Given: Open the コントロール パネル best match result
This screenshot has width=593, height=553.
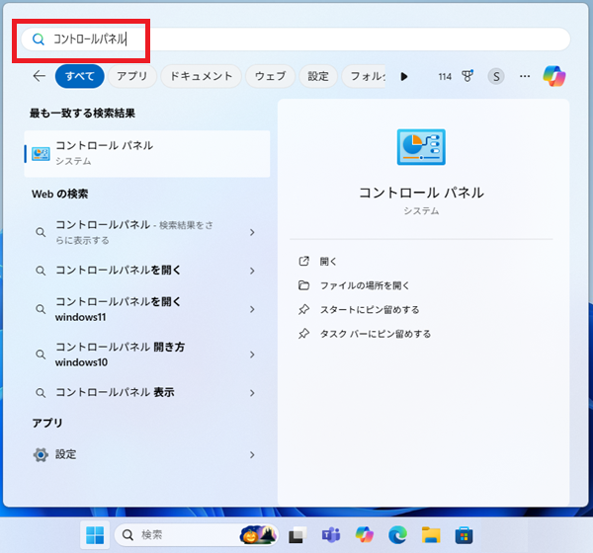Looking at the screenshot, I should [147, 154].
